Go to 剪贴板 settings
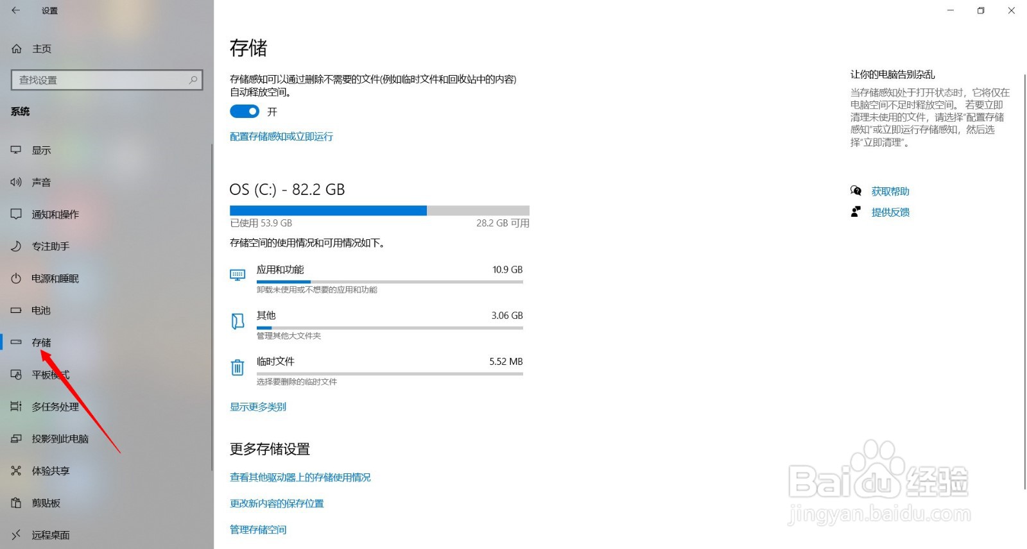 click(x=46, y=503)
